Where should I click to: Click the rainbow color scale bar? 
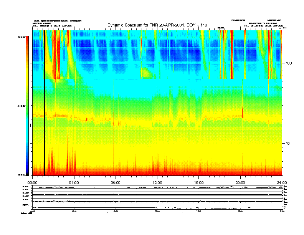tap(27, 106)
